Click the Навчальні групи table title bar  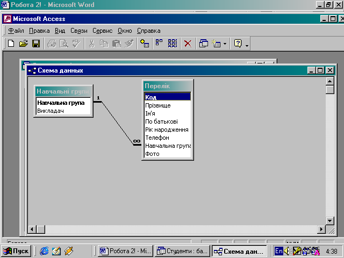click(63, 91)
